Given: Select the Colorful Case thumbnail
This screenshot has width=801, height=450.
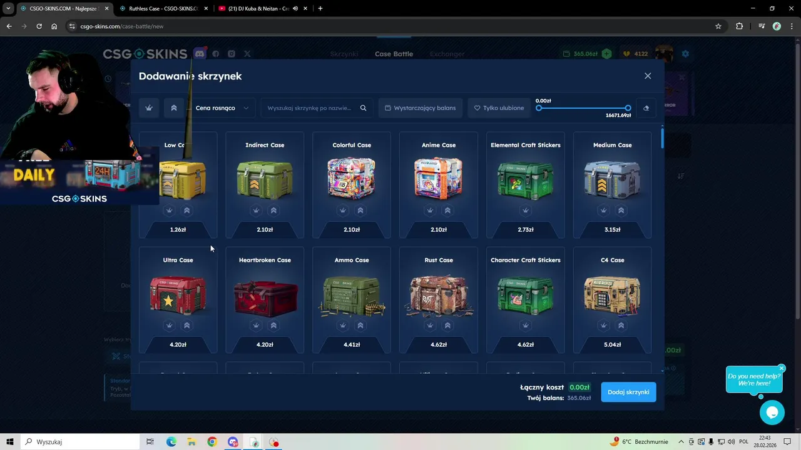Looking at the screenshot, I should 352,178.
